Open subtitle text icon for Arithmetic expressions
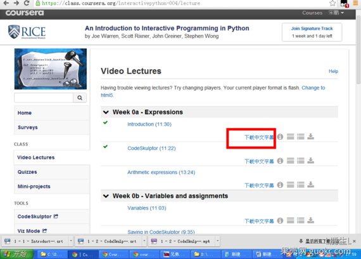The width and height of the screenshot is (361, 259). [x=290, y=185]
